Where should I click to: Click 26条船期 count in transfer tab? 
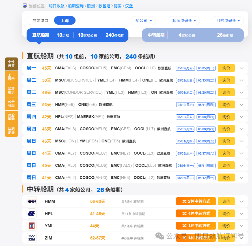click(225, 35)
